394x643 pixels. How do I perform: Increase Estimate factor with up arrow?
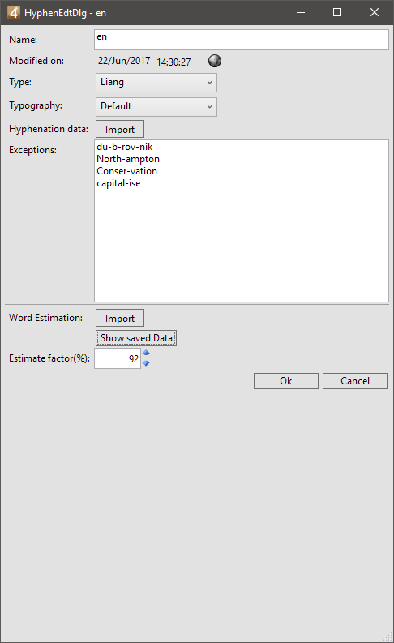point(146,353)
